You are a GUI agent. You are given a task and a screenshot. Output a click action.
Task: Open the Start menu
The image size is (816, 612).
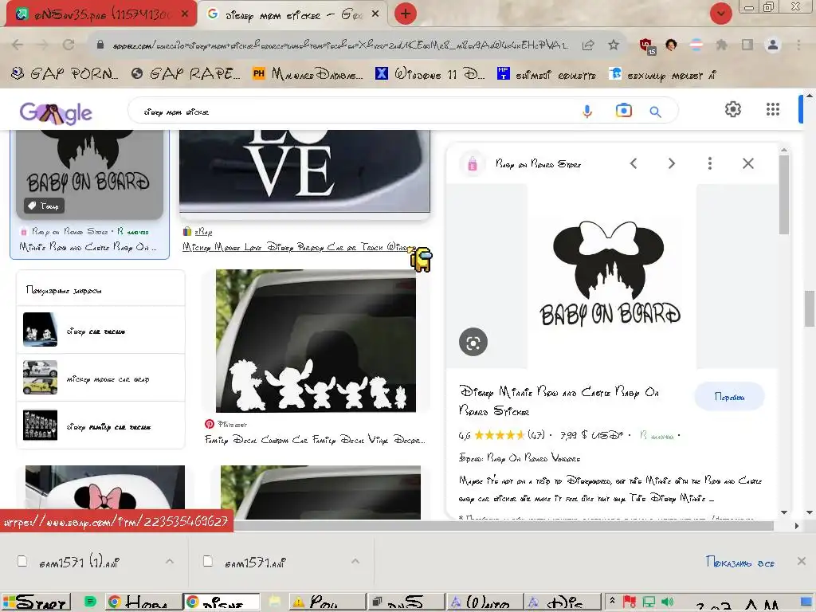point(35,602)
